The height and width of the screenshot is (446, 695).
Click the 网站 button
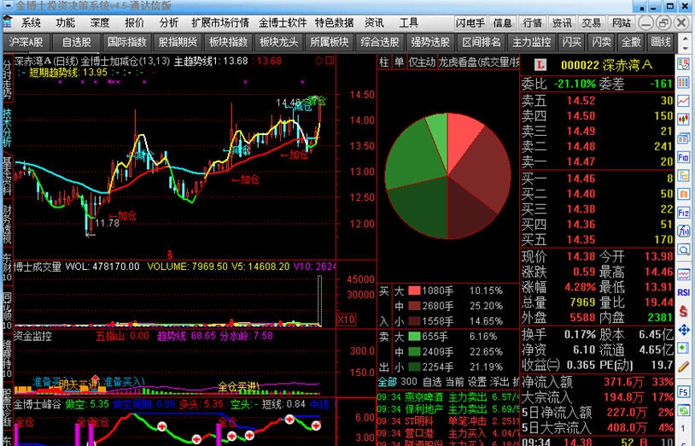(x=621, y=22)
